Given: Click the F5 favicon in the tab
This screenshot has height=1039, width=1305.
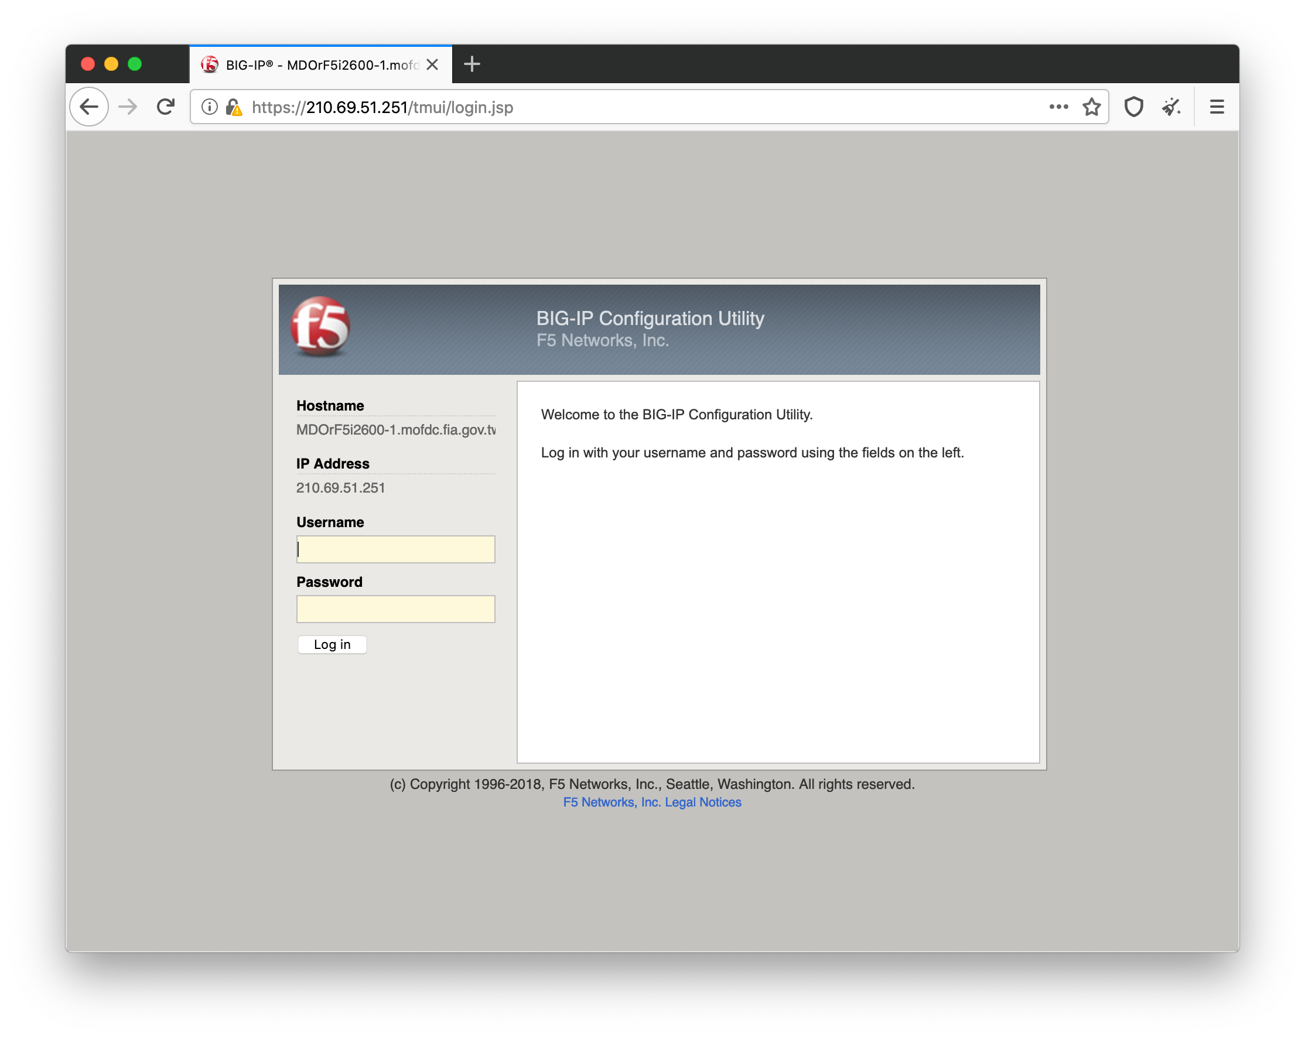Looking at the screenshot, I should point(210,64).
